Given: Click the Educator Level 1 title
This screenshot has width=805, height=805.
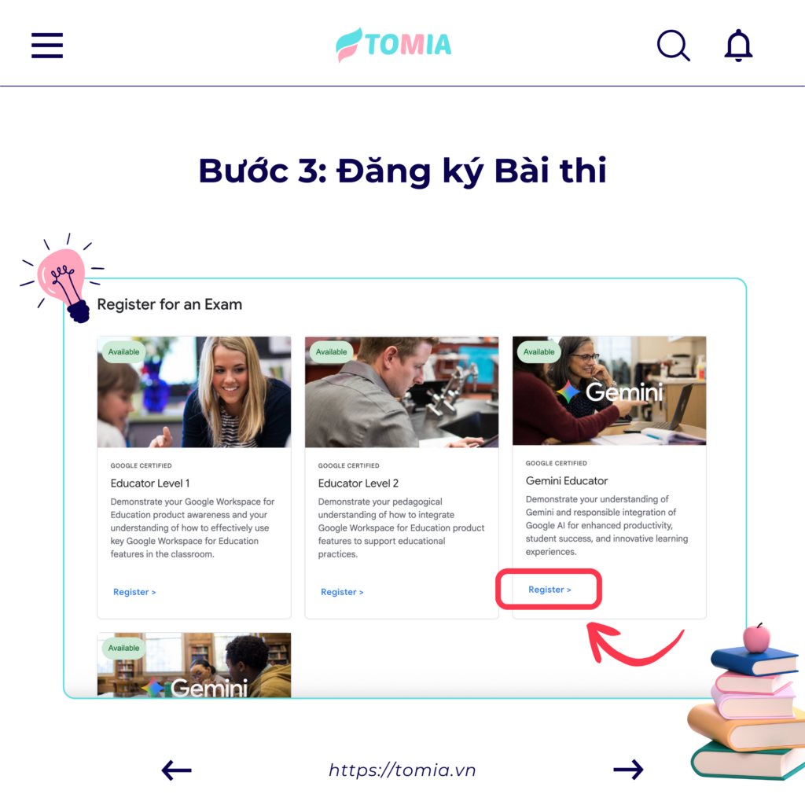Looking at the screenshot, I should [150, 483].
